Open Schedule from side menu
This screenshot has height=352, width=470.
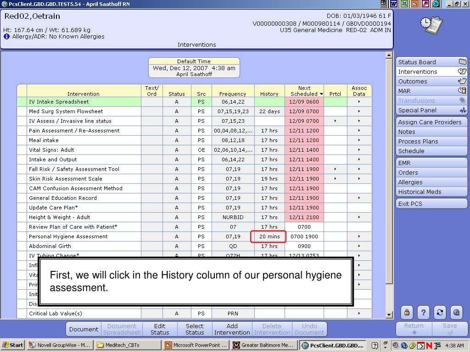click(431, 151)
